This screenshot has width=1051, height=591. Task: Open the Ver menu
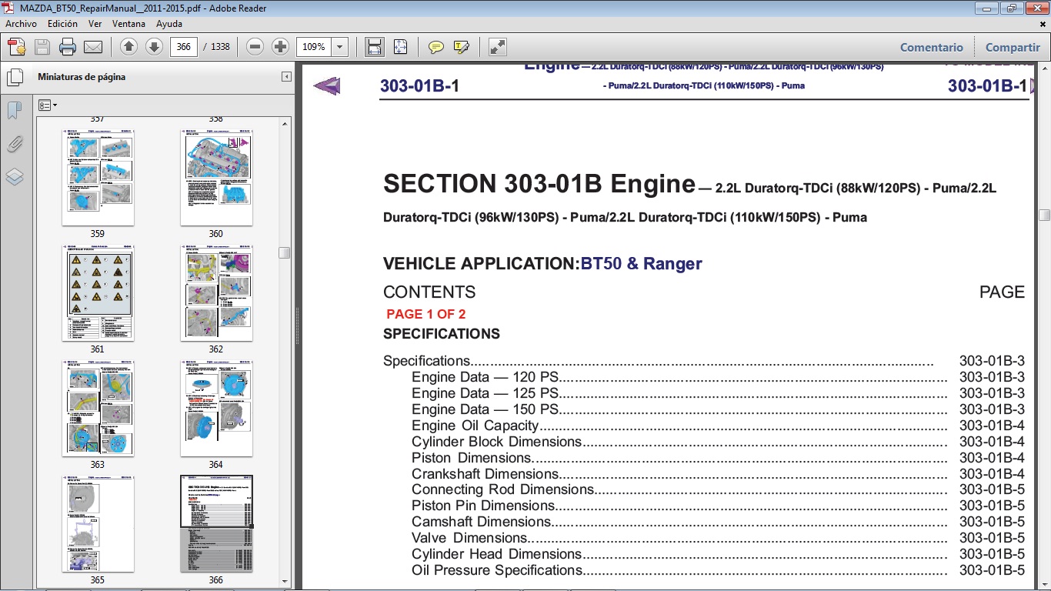pos(95,24)
